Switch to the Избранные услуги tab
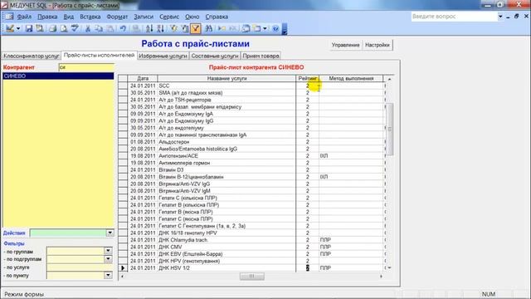Screen dimensions: 531x299 (163, 56)
